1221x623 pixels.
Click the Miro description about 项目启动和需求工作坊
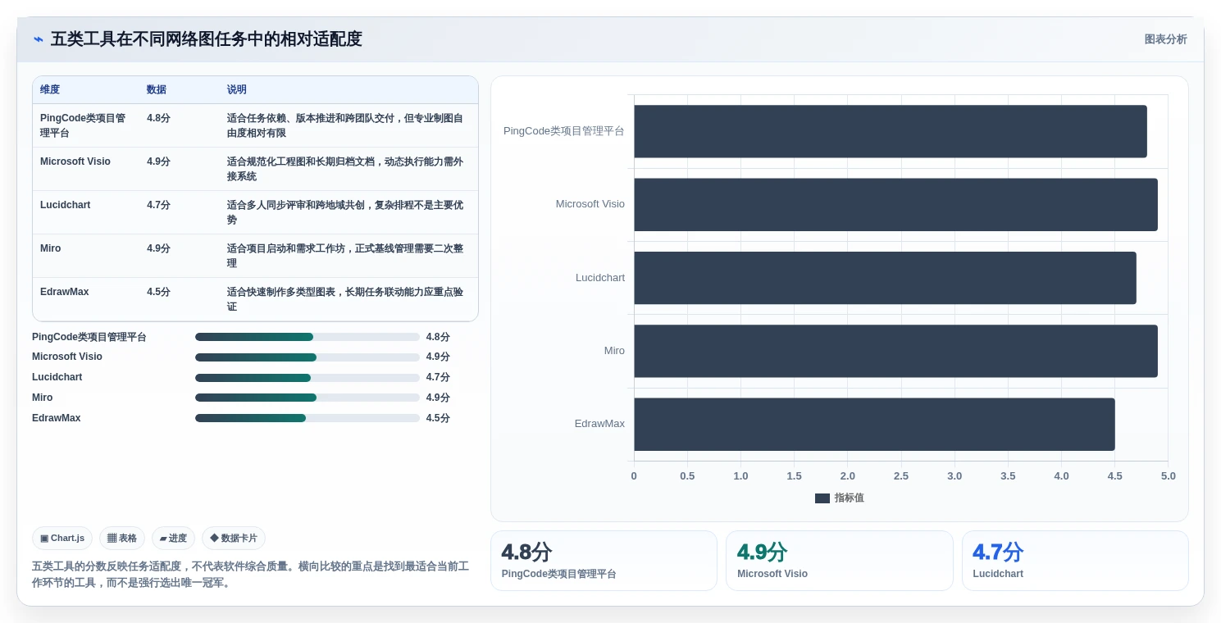(x=345, y=256)
